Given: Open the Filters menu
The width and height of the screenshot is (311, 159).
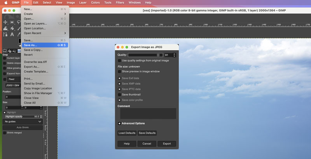Looking at the screenshot, I should pos(120,2).
